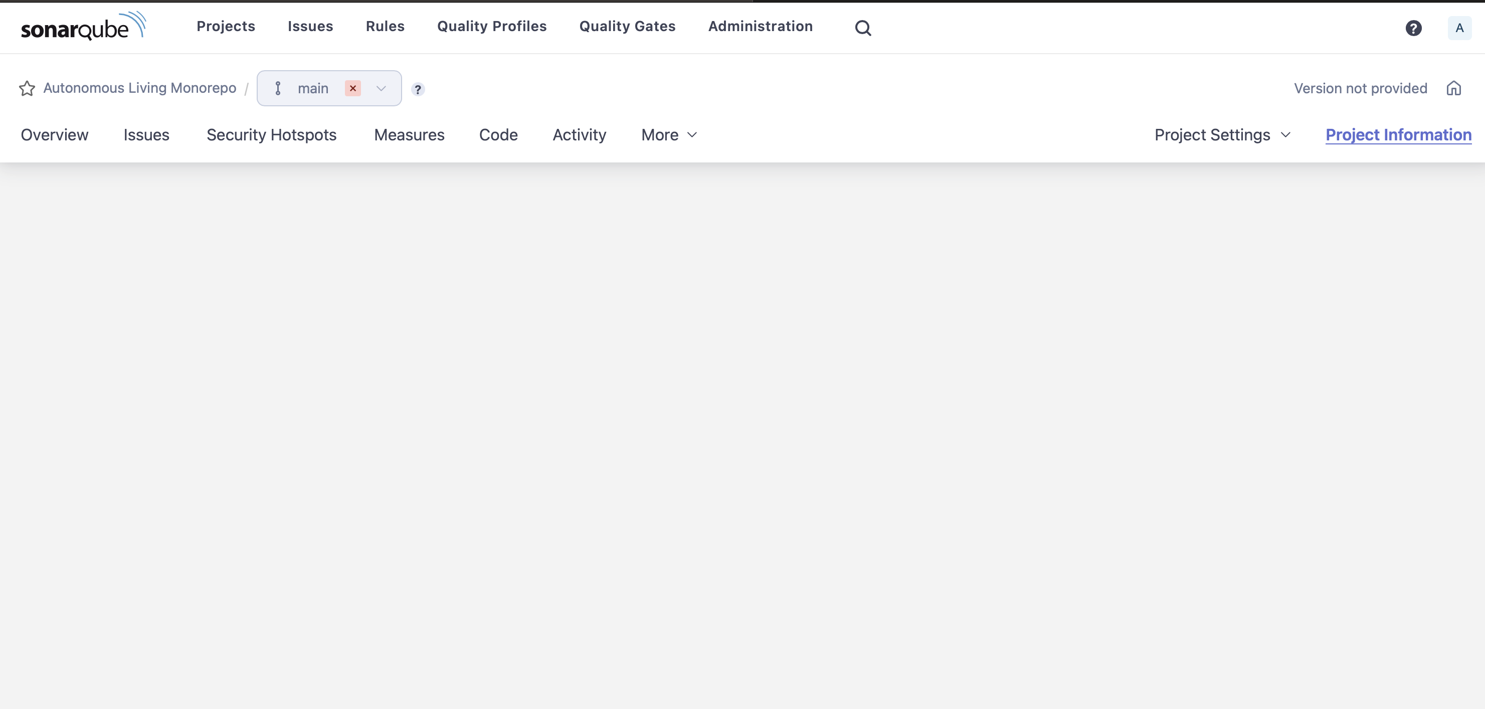This screenshot has width=1485, height=709.
Task: Switch to the Security Hotspots tab
Action: pyautogui.click(x=272, y=134)
